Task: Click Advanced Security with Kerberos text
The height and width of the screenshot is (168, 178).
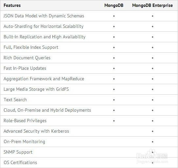Action: (36, 131)
